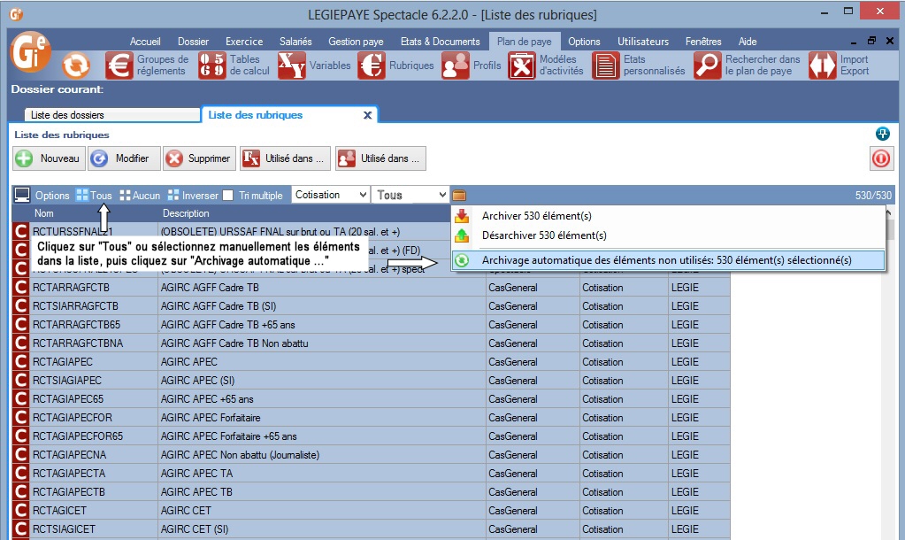
Task: Open Etats personnalisés
Action: click(606, 66)
